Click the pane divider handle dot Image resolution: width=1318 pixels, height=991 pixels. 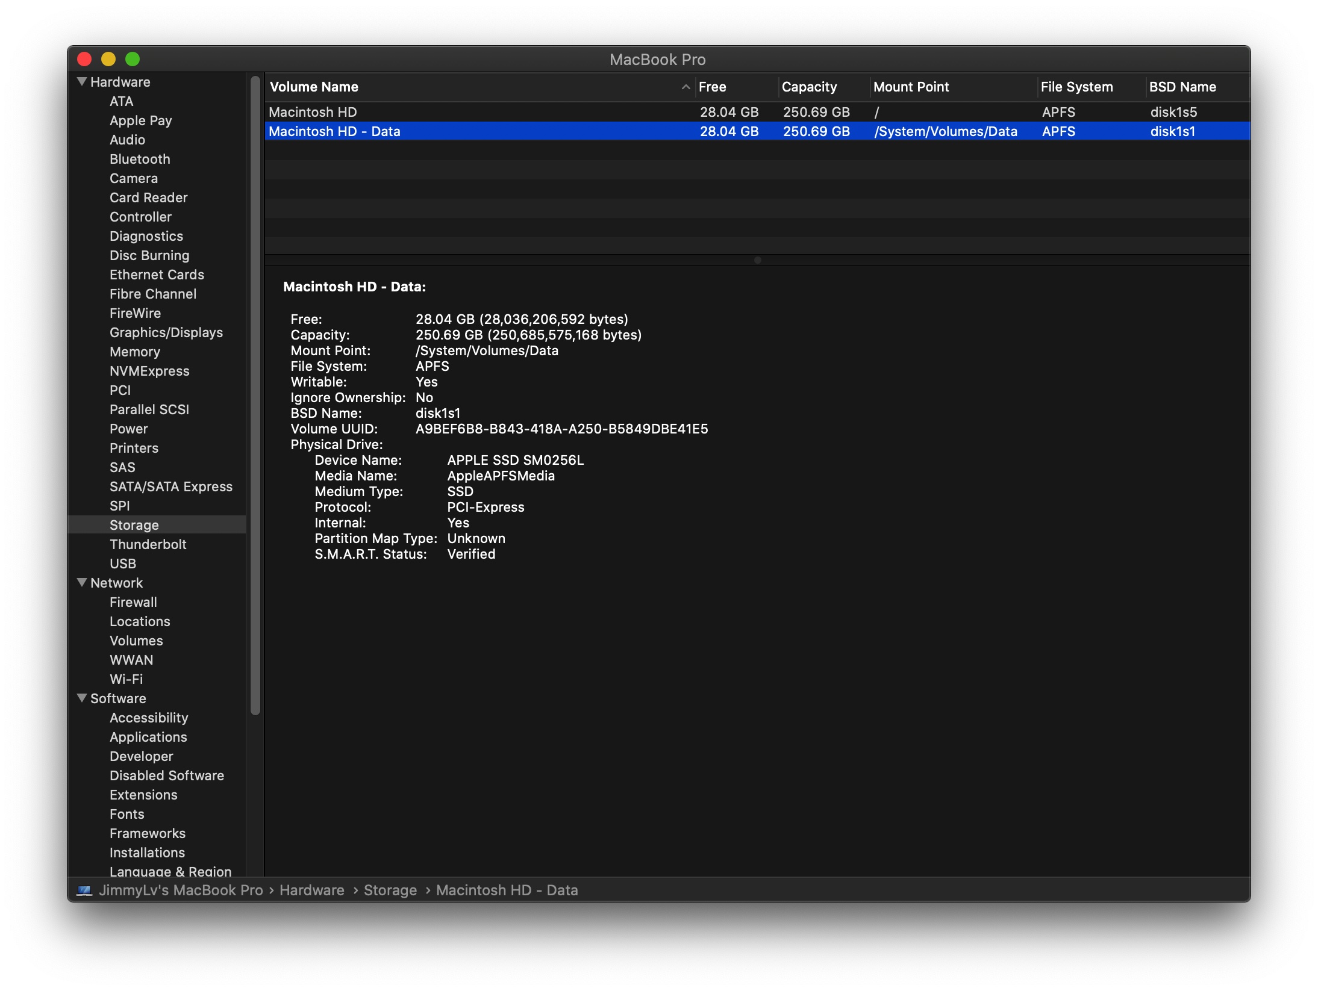point(757,260)
